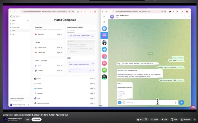Expand the Install dropdown for VS Code
Screen dimensions: 198x123
(x=92, y=89)
